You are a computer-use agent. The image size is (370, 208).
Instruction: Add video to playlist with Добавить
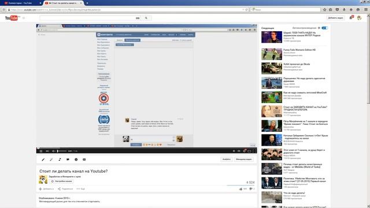(46, 189)
